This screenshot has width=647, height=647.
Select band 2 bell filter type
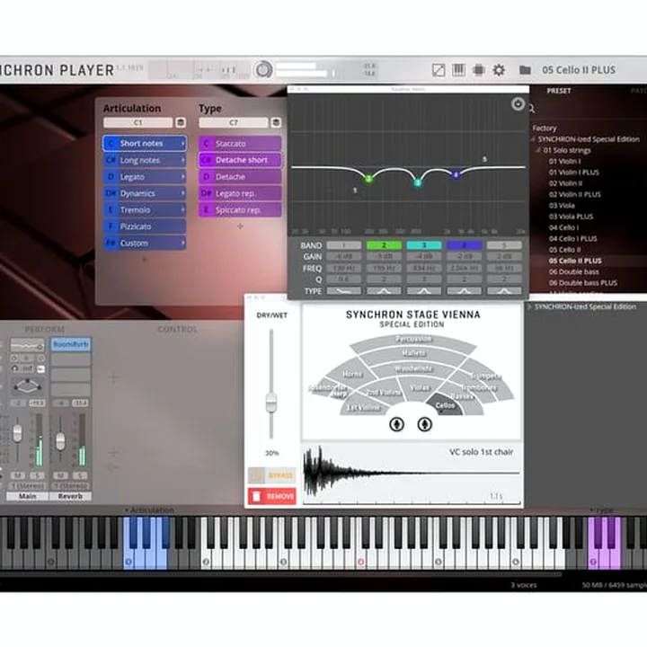[384, 291]
